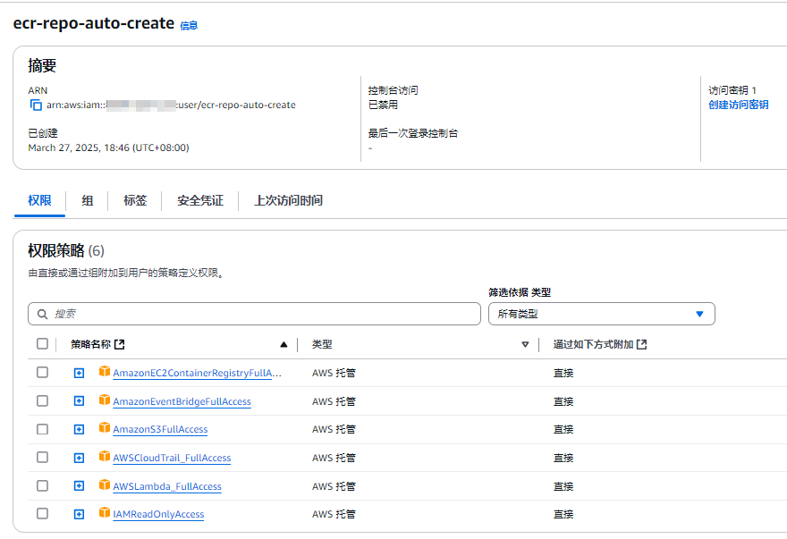The height and width of the screenshot is (539, 787).
Task: Click the creation date March 27, 2025, 18:46
Action: (x=108, y=147)
